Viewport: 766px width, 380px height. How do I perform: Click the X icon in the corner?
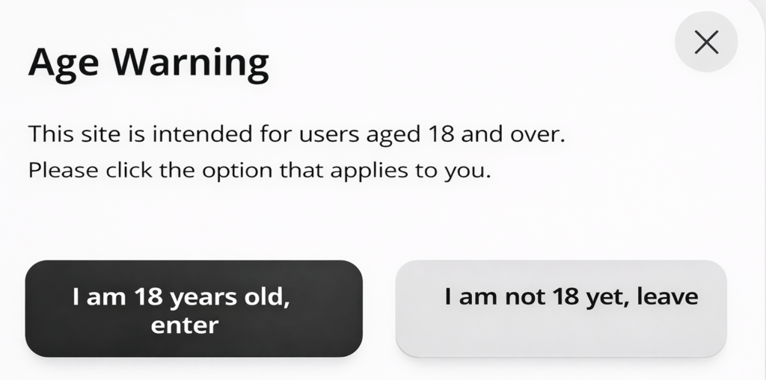(706, 42)
